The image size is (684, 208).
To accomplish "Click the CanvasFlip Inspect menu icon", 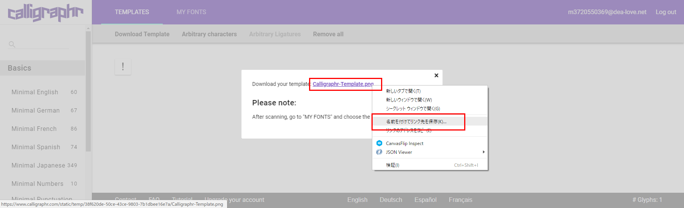I will (379, 144).
